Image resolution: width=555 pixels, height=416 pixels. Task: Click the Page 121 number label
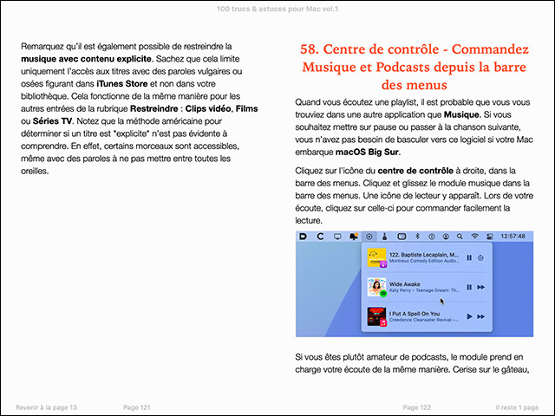click(x=137, y=406)
